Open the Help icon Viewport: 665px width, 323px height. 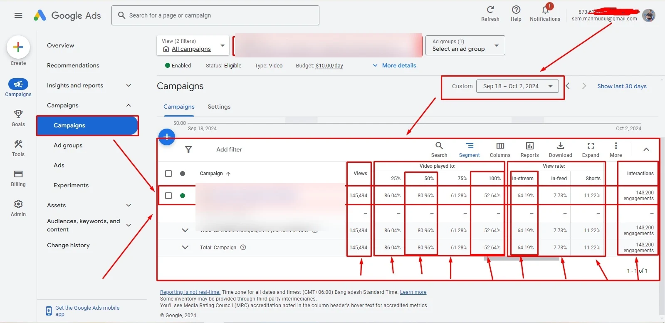pos(516,10)
